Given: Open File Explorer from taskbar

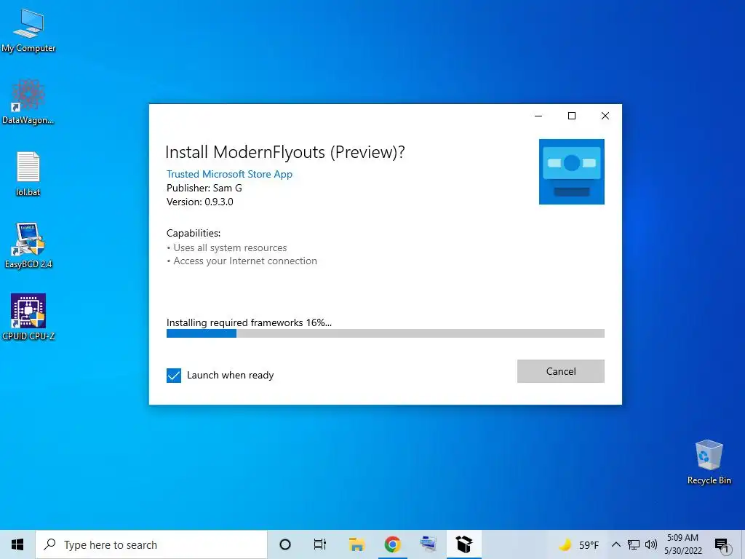Looking at the screenshot, I should coord(356,544).
